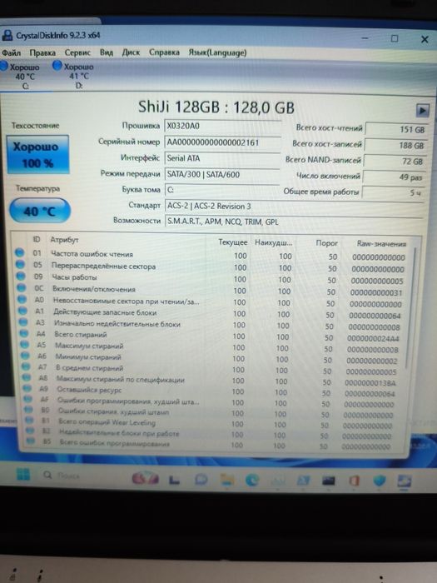Viewport: 437px width, 583px height.
Task: Open the Диск menu
Action: point(131,52)
